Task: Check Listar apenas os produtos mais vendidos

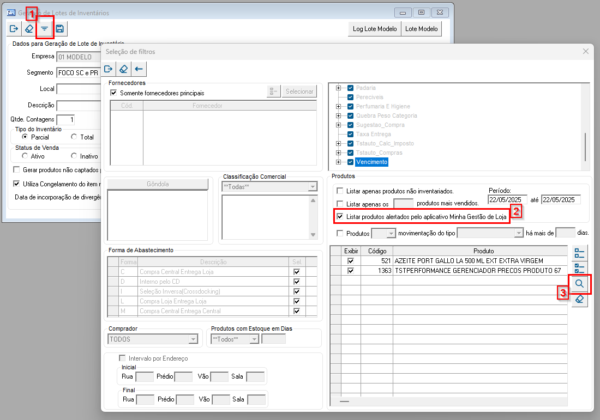Action: [x=340, y=204]
